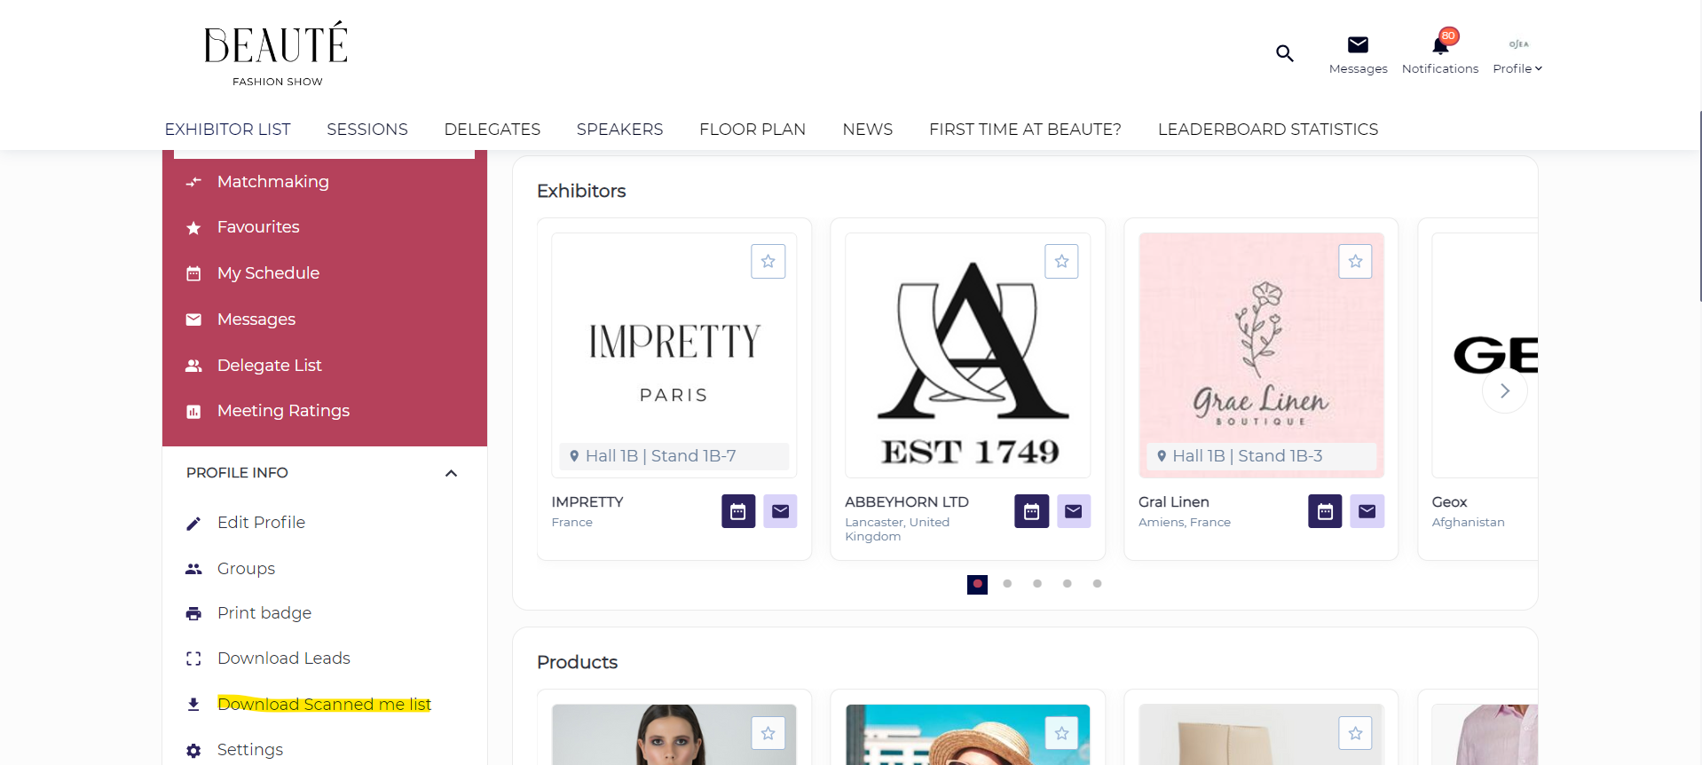The width and height of the screenshot is (1702, 765).
Task: Open the FLOOR PLAN tab
Action: click(x=752, y=130)
